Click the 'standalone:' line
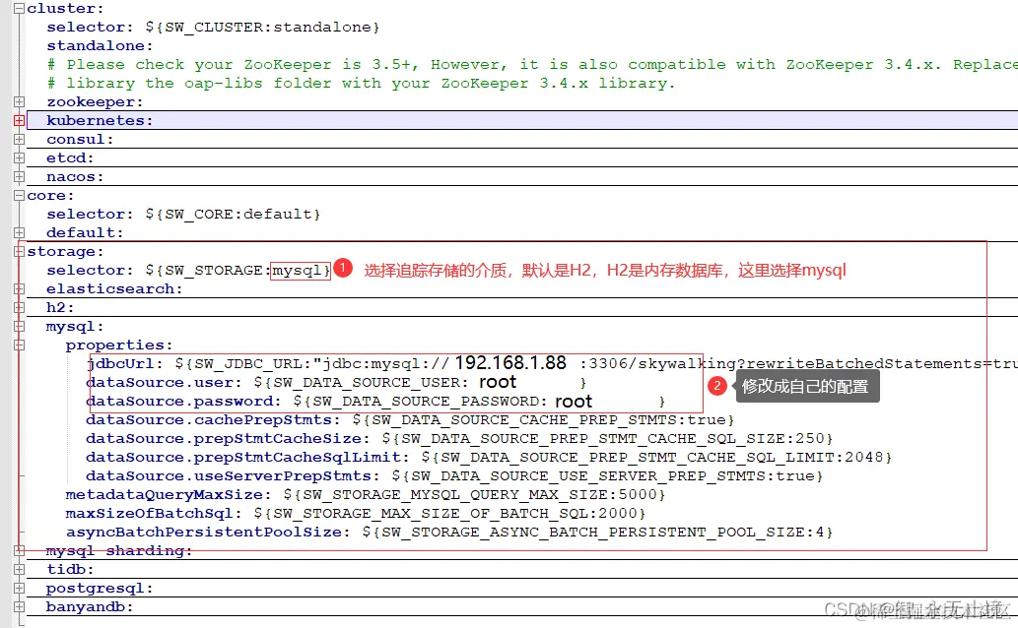1018x628 pixels. (100, 46)
